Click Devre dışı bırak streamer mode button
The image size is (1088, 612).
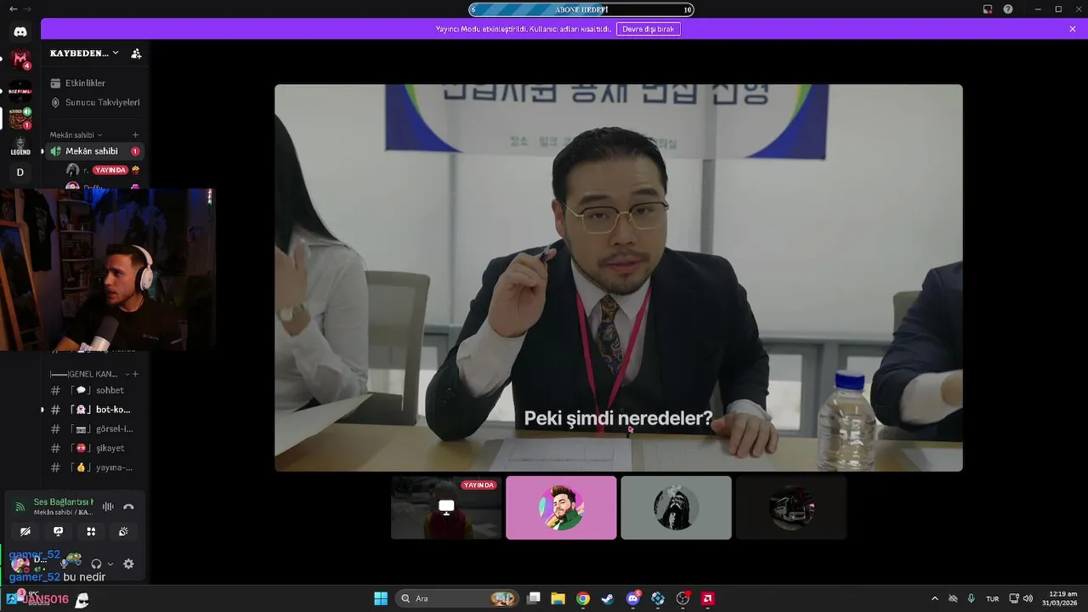649,29
